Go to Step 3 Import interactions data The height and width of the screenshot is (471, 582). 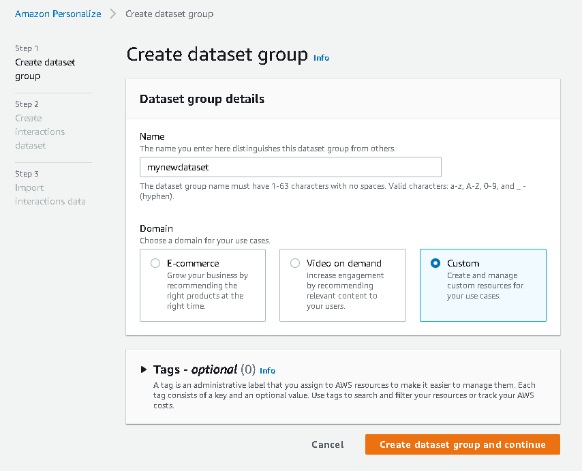point(50,194)
